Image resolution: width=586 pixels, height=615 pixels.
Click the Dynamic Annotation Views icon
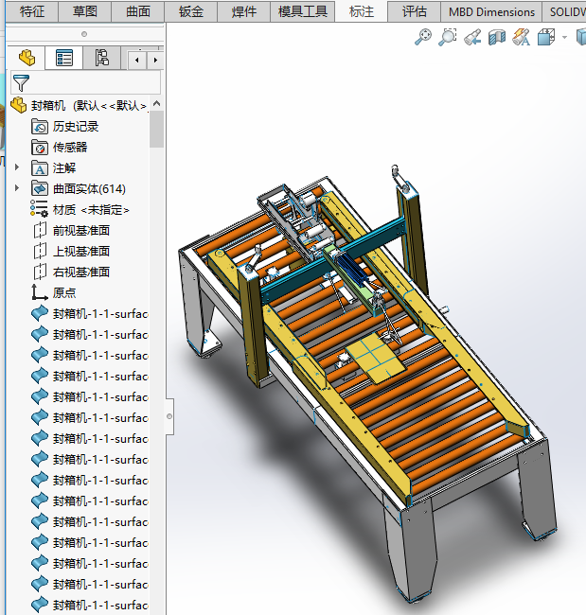[522, 37]
